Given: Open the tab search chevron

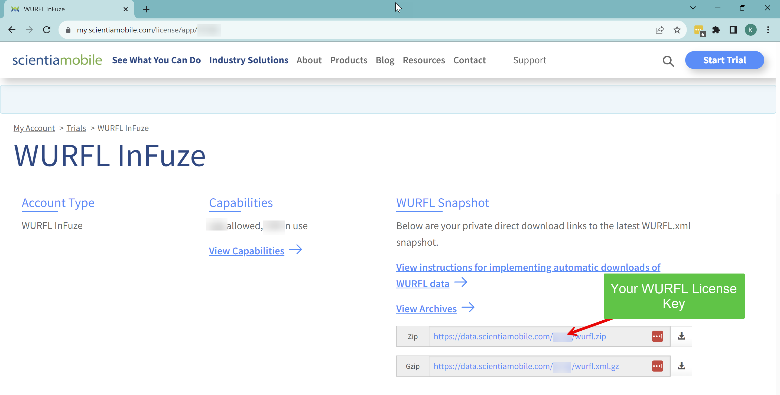Looking at the screenshot, I should coord(693,8).
